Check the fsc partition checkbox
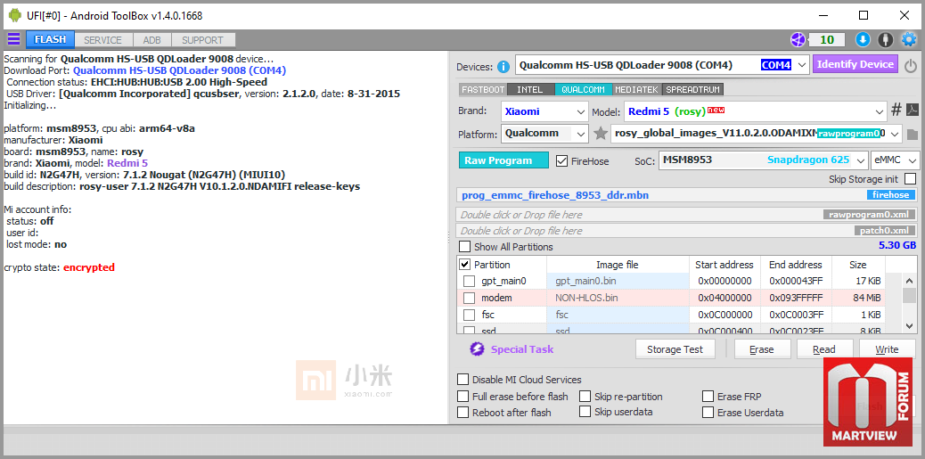The width and height of the screenshot is (925, 459). point(469,315)
